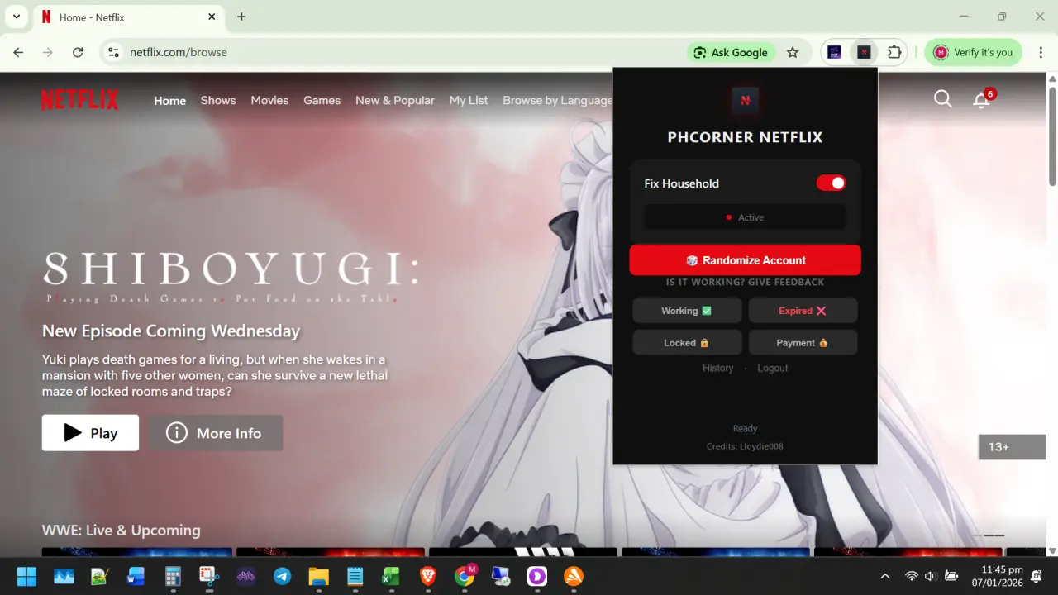Screen dimensions: 1058x595
Task: Click the first pinned extension icon
Action: tap(835, 52)
